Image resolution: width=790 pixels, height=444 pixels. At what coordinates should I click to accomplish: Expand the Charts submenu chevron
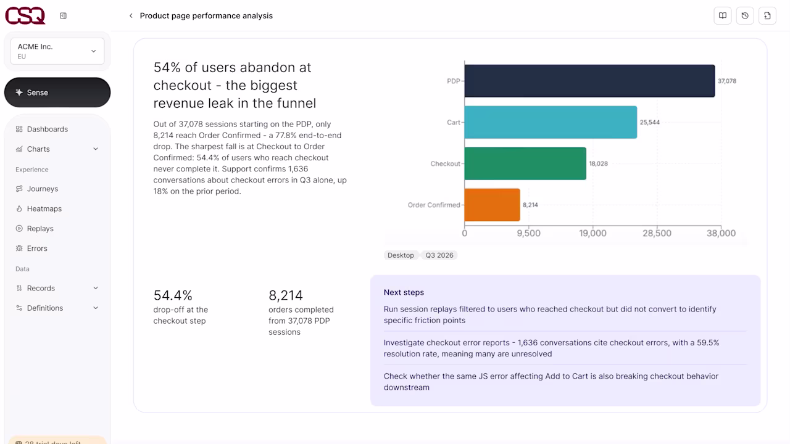click(x=96, y=149)
